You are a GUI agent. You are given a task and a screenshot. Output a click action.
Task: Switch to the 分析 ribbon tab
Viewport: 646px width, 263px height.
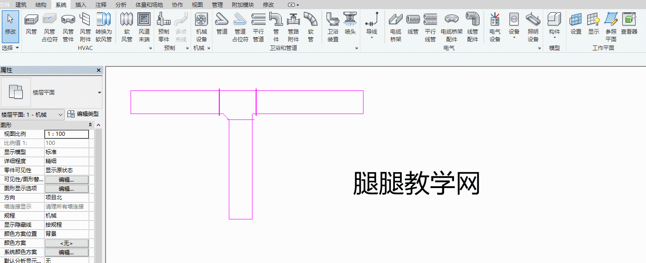pos(121,5)
